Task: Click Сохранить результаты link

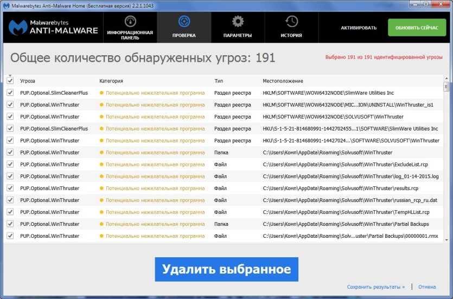Action: [376, 287]
